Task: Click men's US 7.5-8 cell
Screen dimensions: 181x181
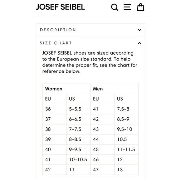Action: (126, 109)
